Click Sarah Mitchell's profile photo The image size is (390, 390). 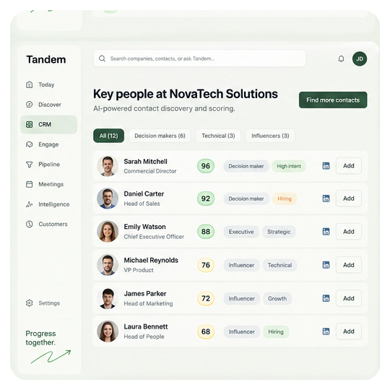(x=108, y=166)
